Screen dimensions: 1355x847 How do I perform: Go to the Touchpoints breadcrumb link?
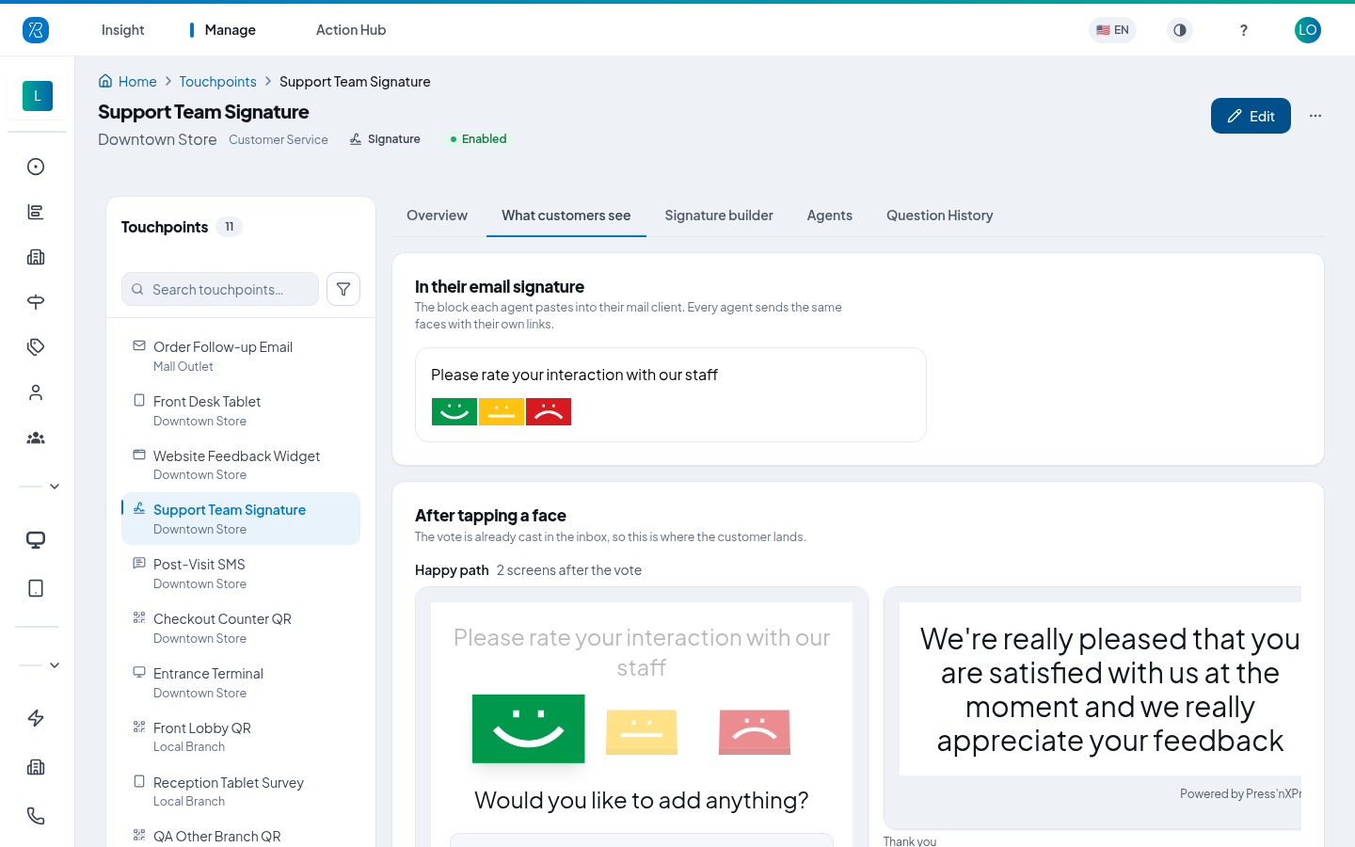click(217, 82)
